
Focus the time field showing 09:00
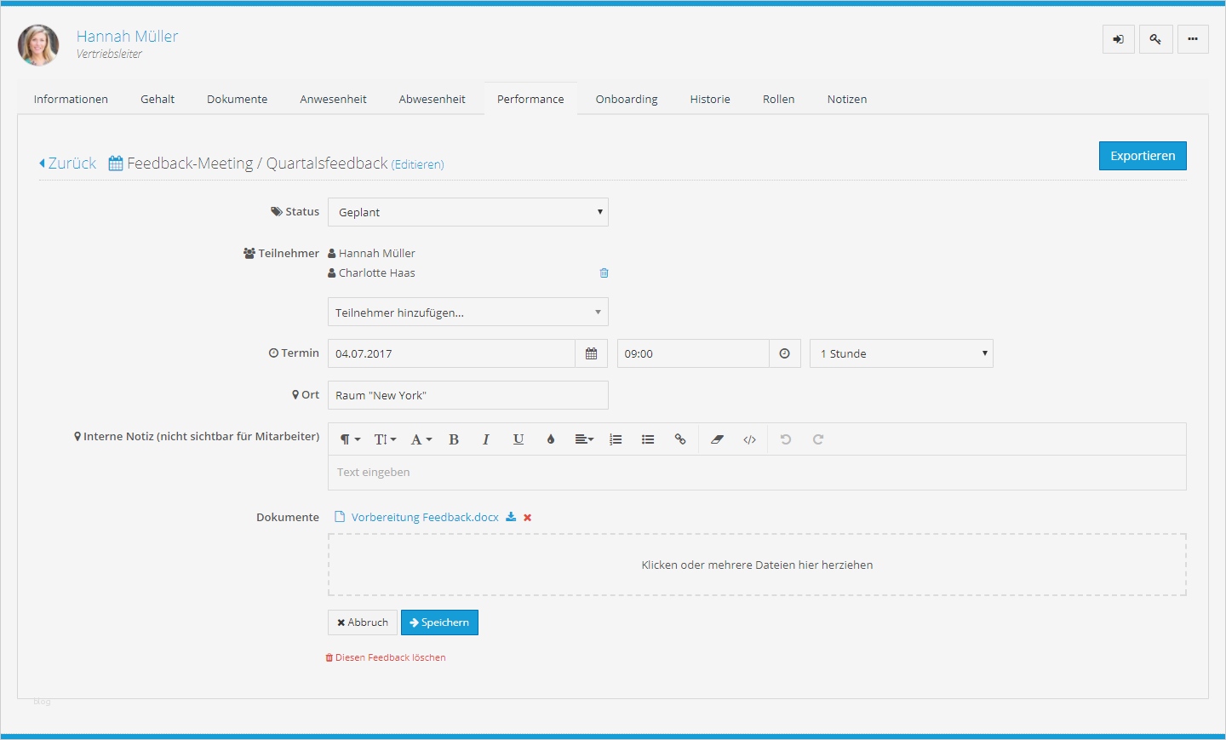pos(693,353)
